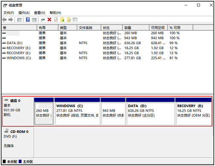
Task: Click the red X delete icon
Action: pyautogui.click(x=49, y=20)
